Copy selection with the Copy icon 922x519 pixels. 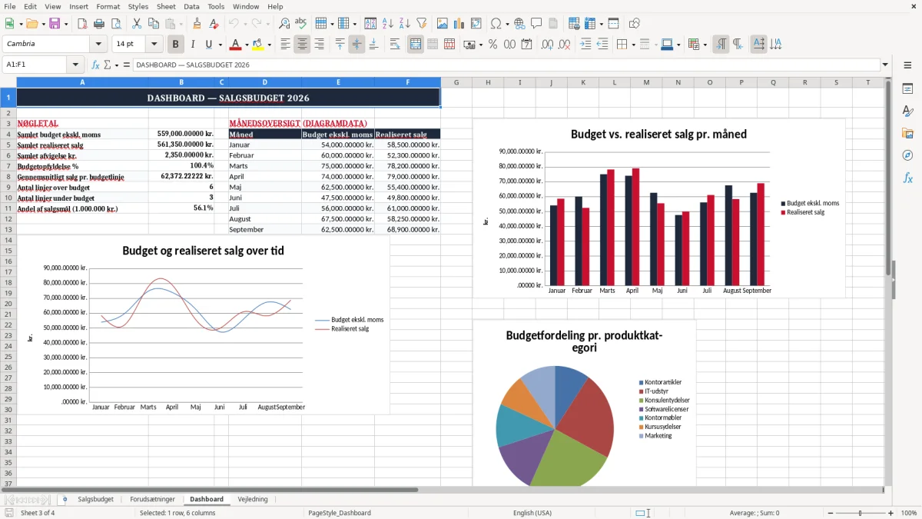click(154, 24)
